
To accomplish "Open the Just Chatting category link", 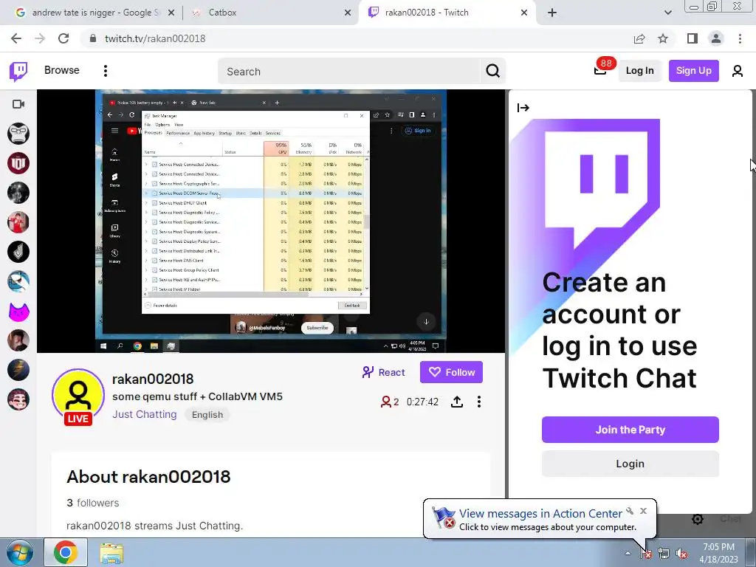I will click(x=145, y=414).
